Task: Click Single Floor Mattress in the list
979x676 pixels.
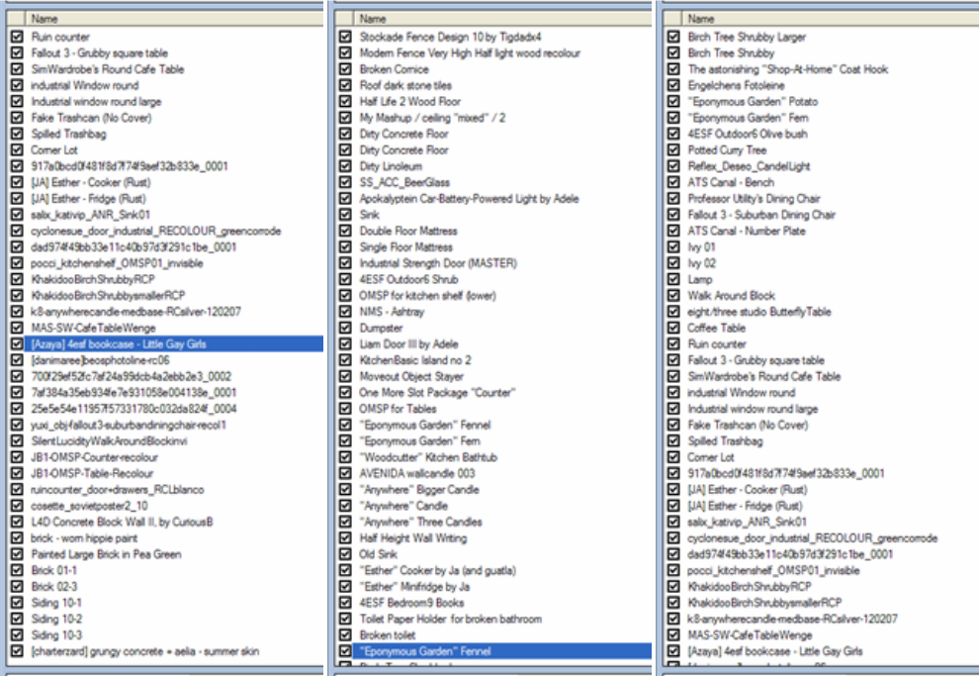Action: coord(406,247)
